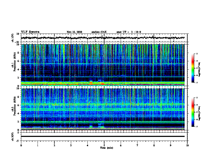
Task: Click the x-axis tick label "10" under Time axis
Action: tap(187, 145)
